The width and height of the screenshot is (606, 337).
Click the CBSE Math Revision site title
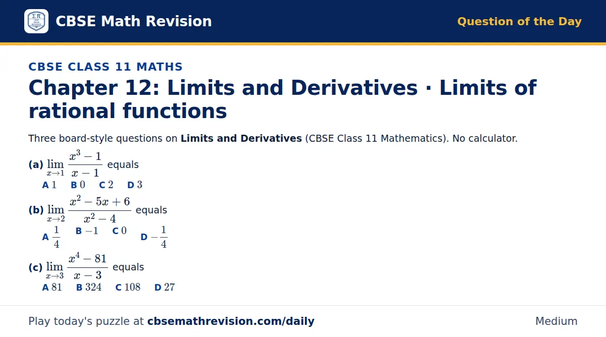point(133,21)
